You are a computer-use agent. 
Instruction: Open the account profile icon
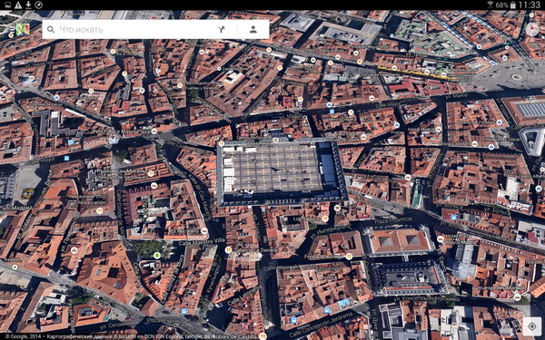tap(253, 30)
